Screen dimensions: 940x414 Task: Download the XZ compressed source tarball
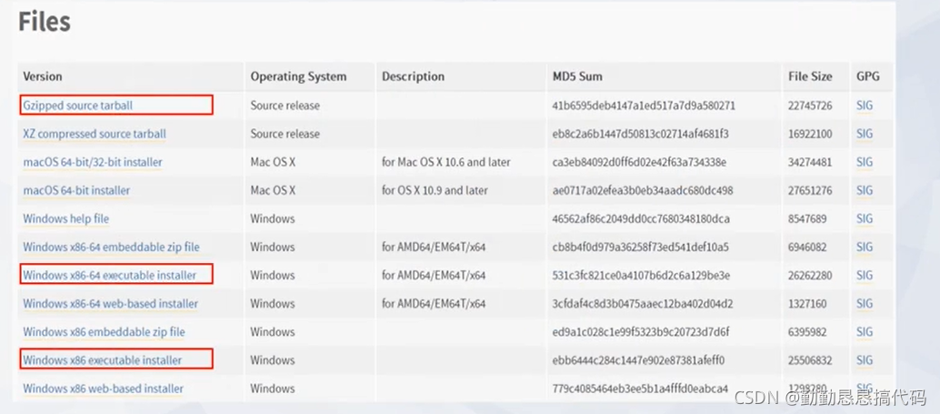(95, 134)
